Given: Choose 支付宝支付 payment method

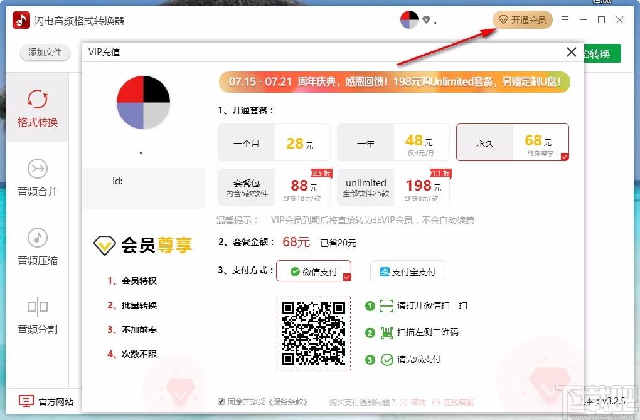Looking at the screenshot, I should click(x=407, y=271).
